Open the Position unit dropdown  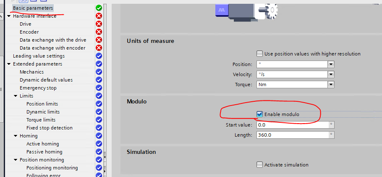[331, 64]
